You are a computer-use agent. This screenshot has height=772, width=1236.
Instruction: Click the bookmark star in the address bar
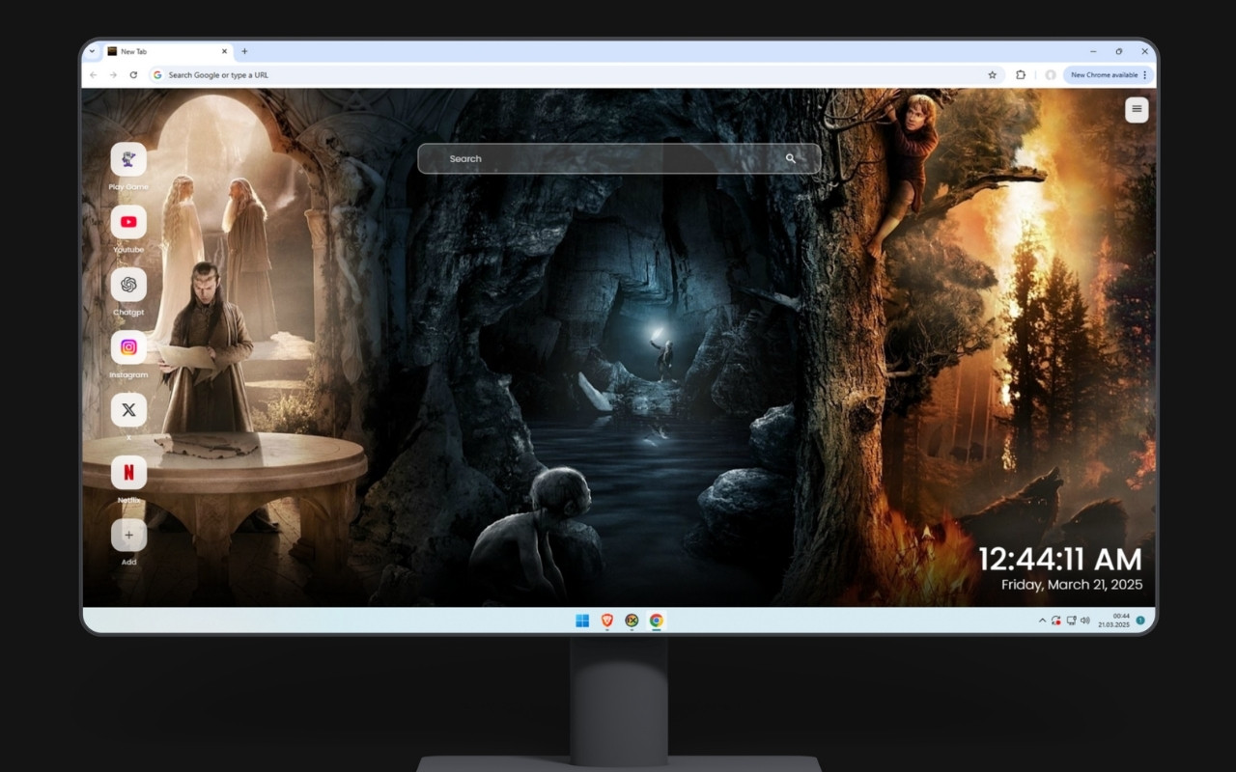click(992, 74)
